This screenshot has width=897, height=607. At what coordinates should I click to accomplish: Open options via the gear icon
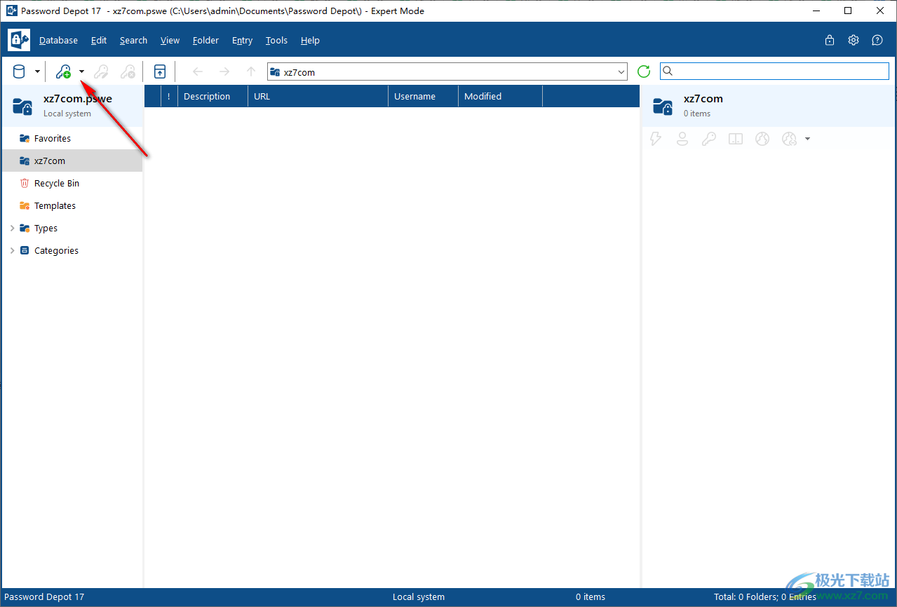coord(854,40)
